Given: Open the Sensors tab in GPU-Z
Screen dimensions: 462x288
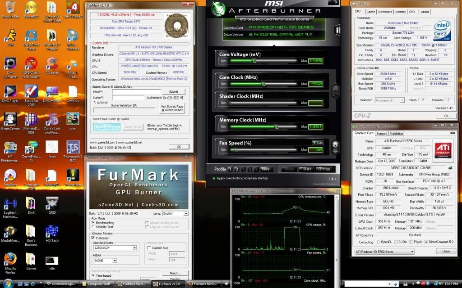Looking at the screenshot, I should point(382,133).
